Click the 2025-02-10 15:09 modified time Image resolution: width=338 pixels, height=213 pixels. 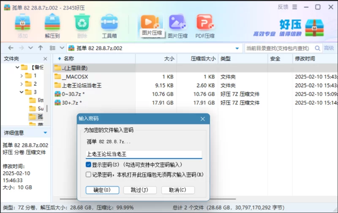(316, 94)
